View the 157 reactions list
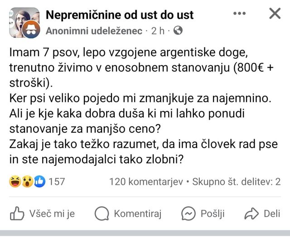 pos(57,182)
